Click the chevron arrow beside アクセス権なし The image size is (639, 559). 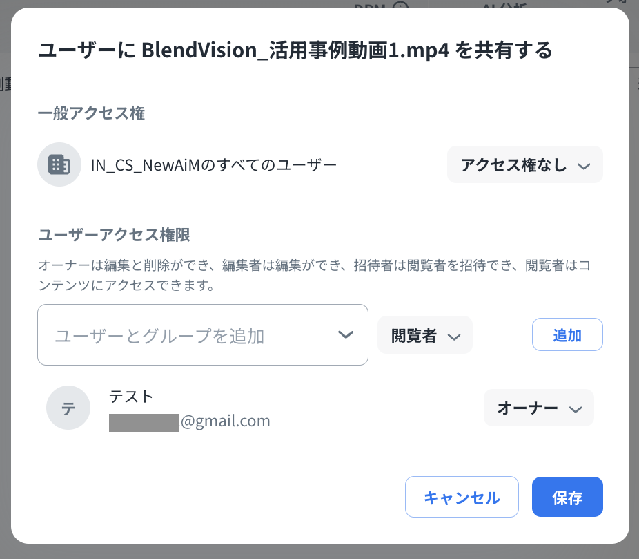coord(584,166)
